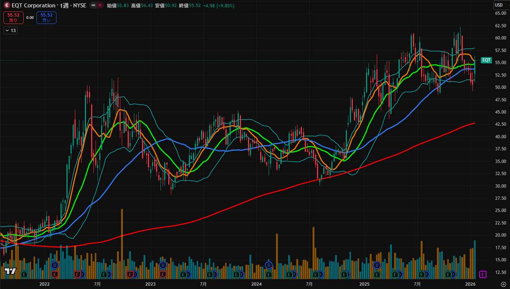Screen dimensions: 510x289
Task: Click the dividend D marker above 2024
Action: pos(269,265)
